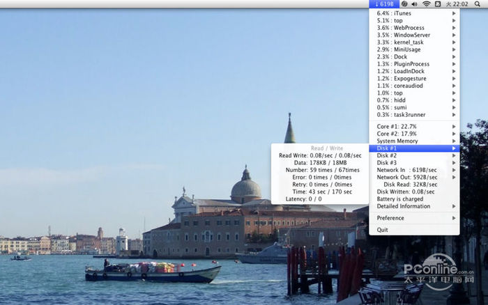Image resolution: width=488 pixels, height=305 pixels.
Task: Choose the PluginProcess 1.3% row
Action: [414, 64]
